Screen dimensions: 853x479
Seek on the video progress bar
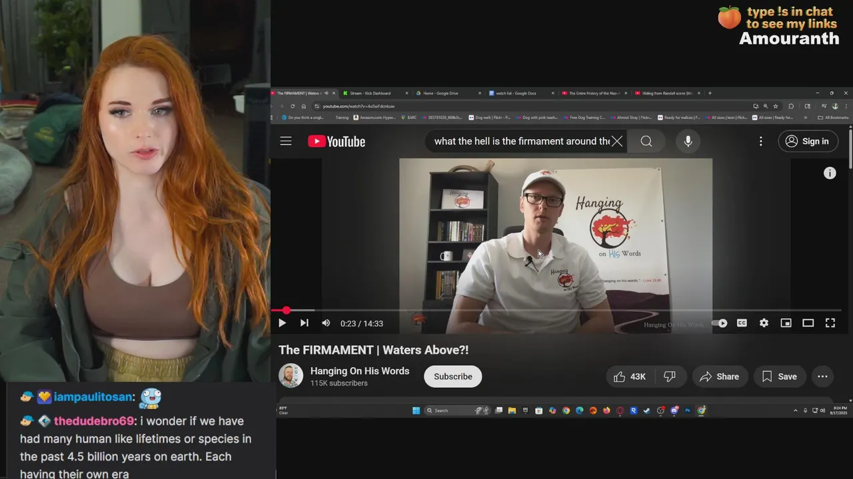558,311
